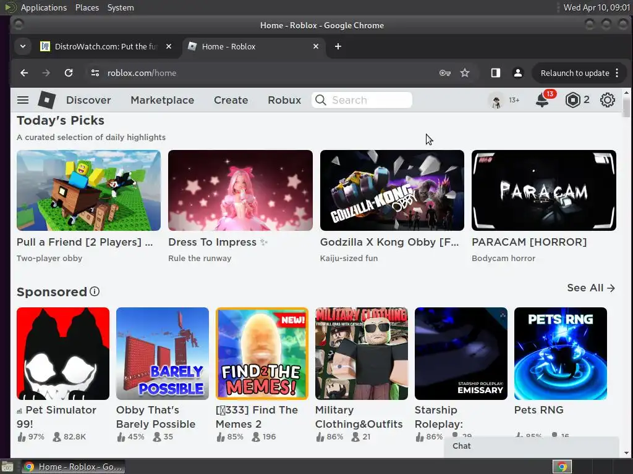View site information icon in address bar

click(x=95, y=73)
